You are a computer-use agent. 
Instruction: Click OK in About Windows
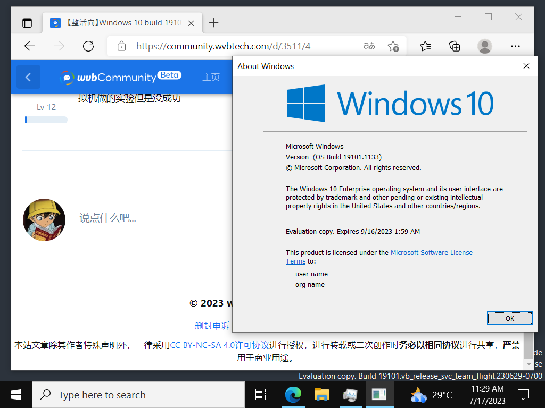[x=509, y=319]
